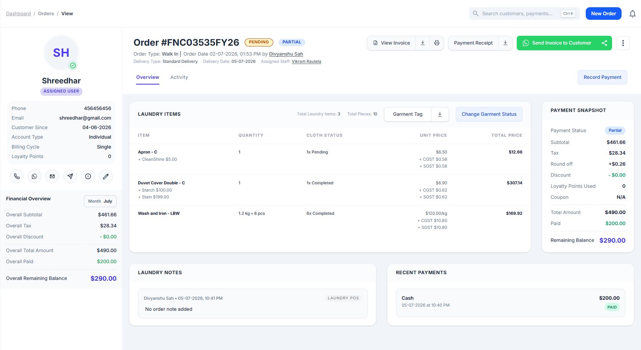Viewport: 641px width, 350px height.
Task: Share invoice using the share icon
Action: tap(604, 43)
